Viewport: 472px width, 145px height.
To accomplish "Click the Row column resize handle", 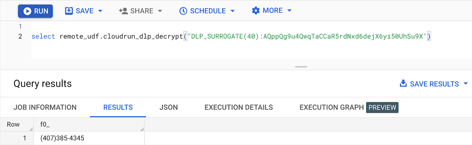I will [x=31, y=129].
